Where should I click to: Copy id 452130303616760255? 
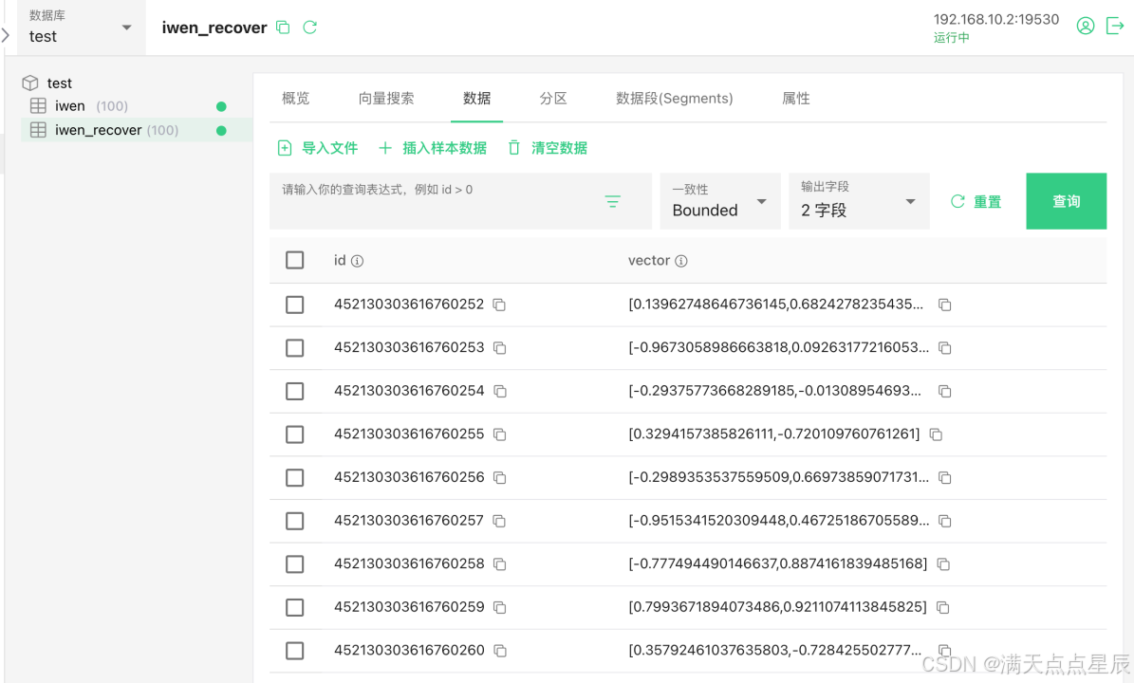(x=500, y=434)
